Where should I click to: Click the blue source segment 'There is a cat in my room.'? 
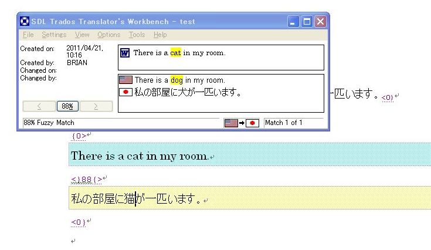click(x=250, y=154)
